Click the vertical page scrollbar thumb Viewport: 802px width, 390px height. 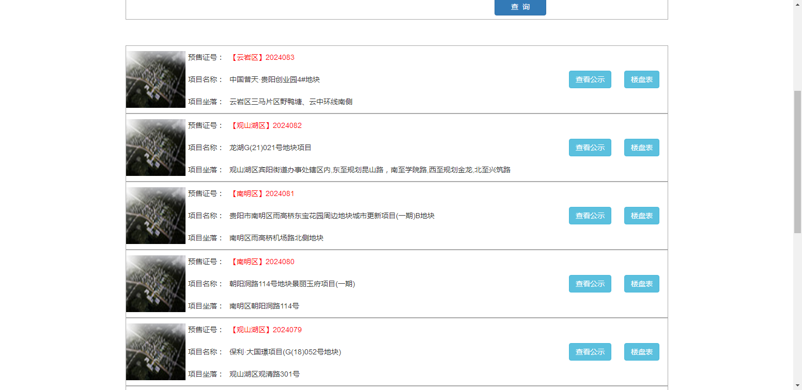tap(797, 161)
